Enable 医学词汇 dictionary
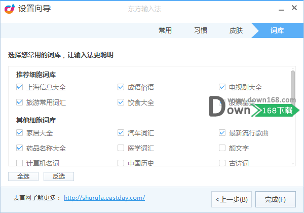Viewport: 304px width, 213px height. coord(121,148)
